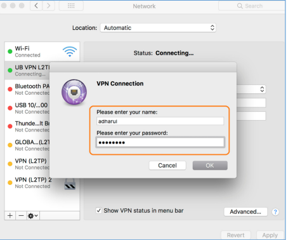Click the Search field in Network window
This screenshot has width=288, height=240.
point(252,6)
